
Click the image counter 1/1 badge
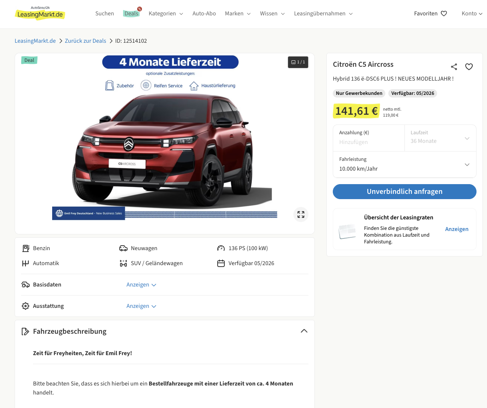298,62
